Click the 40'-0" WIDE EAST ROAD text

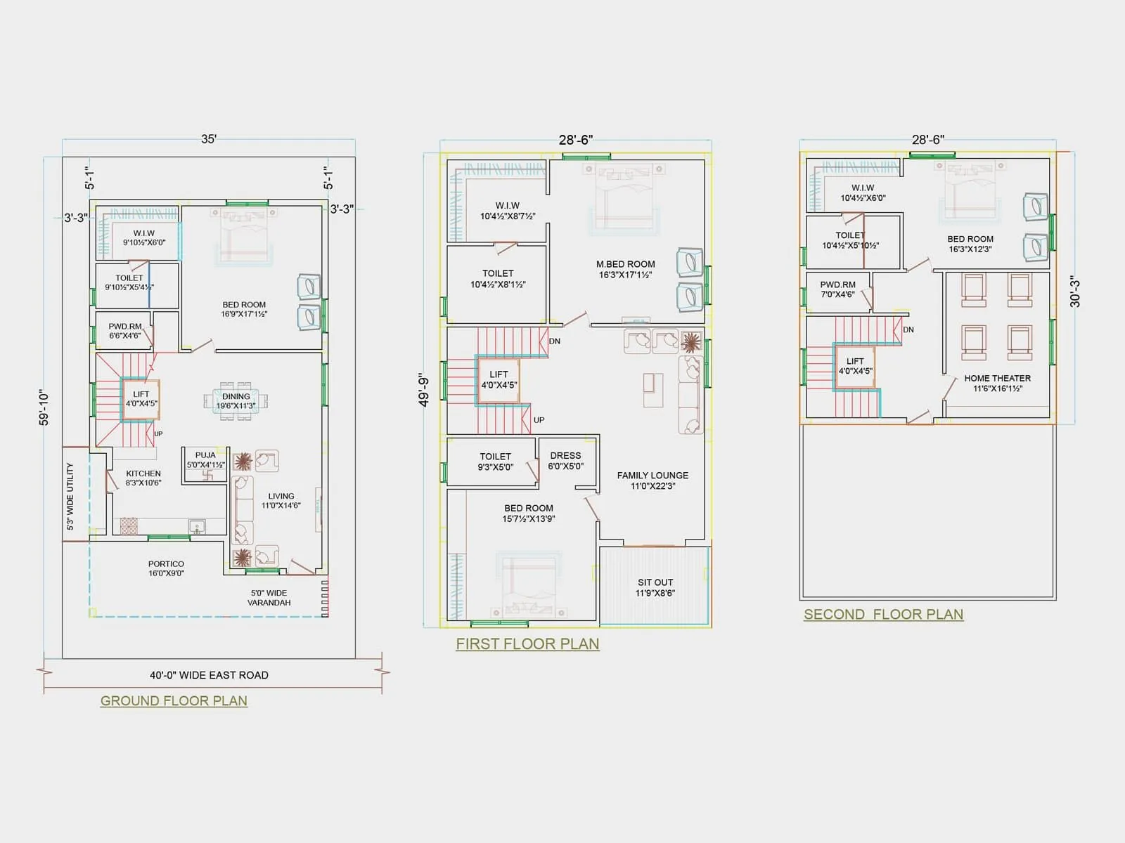coord(209,675)
